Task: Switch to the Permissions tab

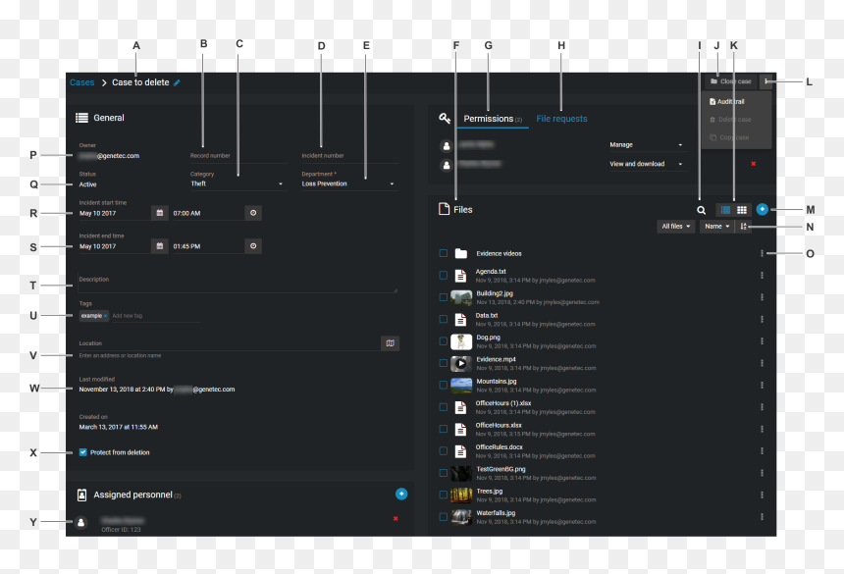Action: (493, 119)
